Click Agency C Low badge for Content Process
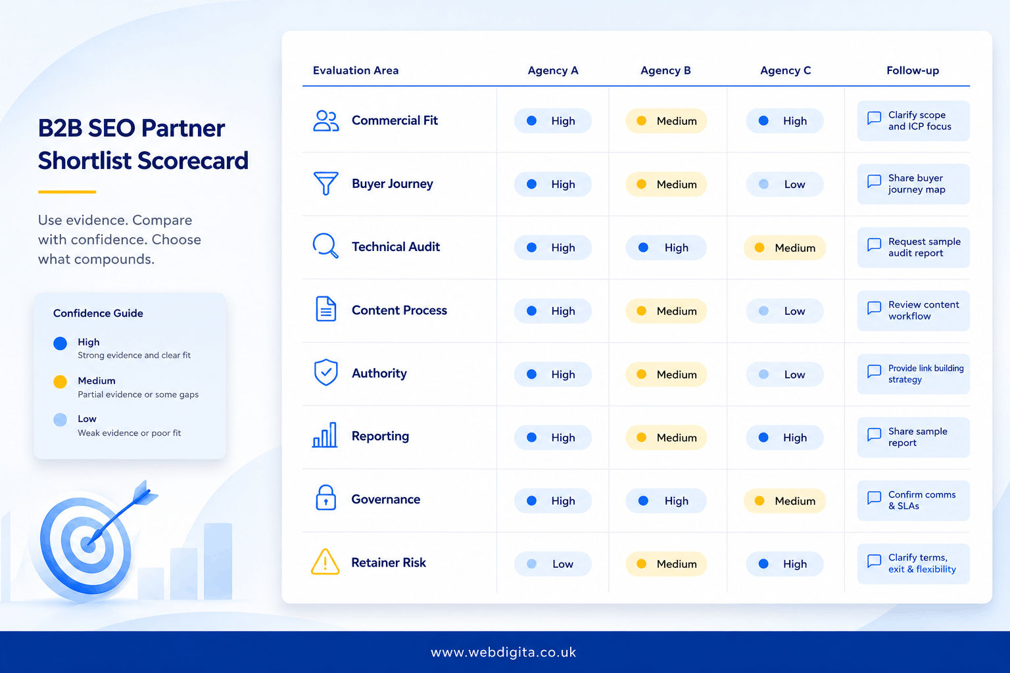Viewport: 1010px width, 673px height. [784, 311]
